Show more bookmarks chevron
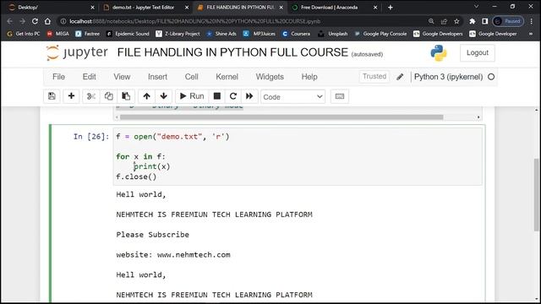The width and height of the screenshot is (541, 304). [531, 34]
